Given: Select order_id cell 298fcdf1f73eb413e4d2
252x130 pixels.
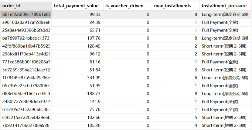Looking at the screenshot, I should pyautogui.click(x=26, y=54).
